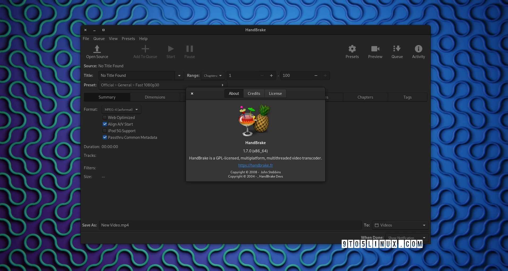The width and height of the screenshot is (508, 271).
Task: Show the Queue via its toolbar icon
Action: (397, 51)
